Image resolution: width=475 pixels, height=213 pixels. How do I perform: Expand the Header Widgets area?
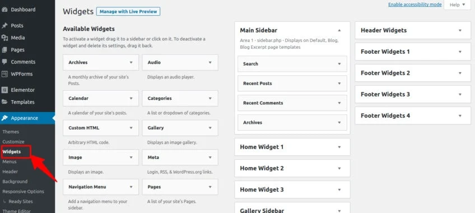coord(413,30)
